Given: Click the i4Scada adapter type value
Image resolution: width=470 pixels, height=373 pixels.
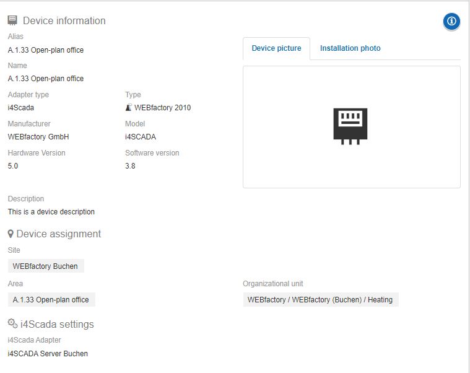Looking at the screenshot, I should [x=21, y=108].
